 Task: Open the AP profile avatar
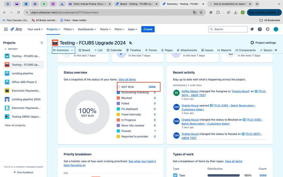[x=276, y=29]
